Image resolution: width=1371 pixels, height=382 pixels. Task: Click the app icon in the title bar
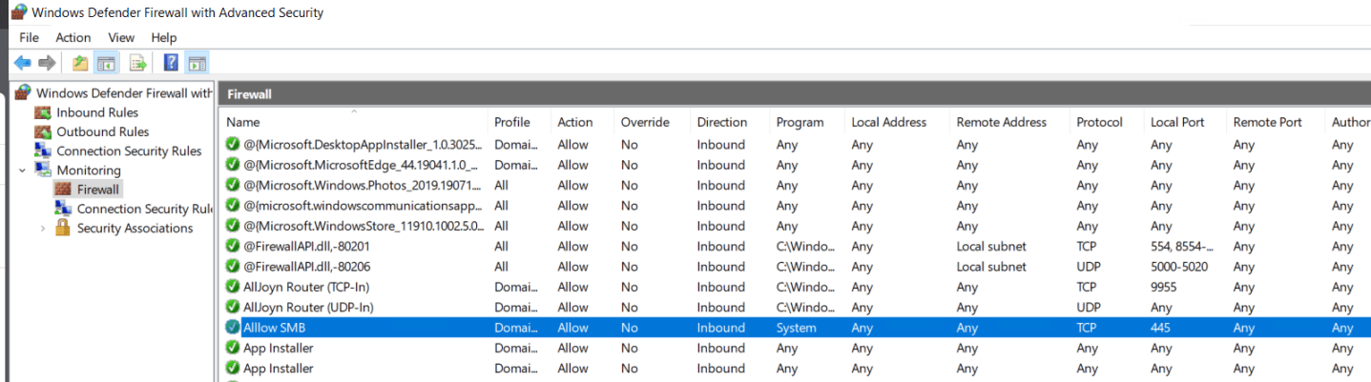pos(19,12)
